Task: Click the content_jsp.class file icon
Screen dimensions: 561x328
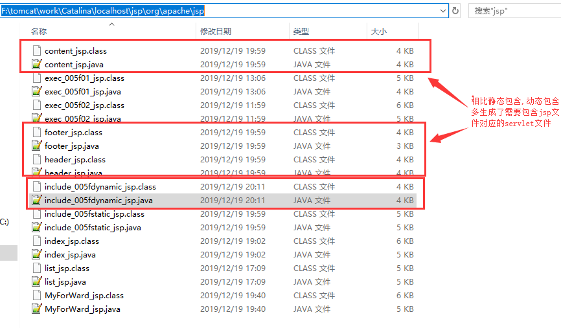Action: coord(36,50)
